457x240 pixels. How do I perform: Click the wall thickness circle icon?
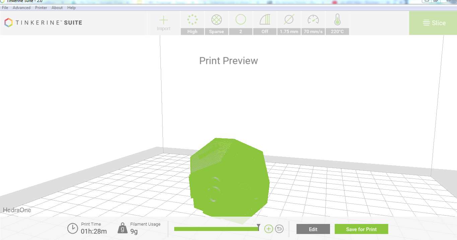click(241, 20)
